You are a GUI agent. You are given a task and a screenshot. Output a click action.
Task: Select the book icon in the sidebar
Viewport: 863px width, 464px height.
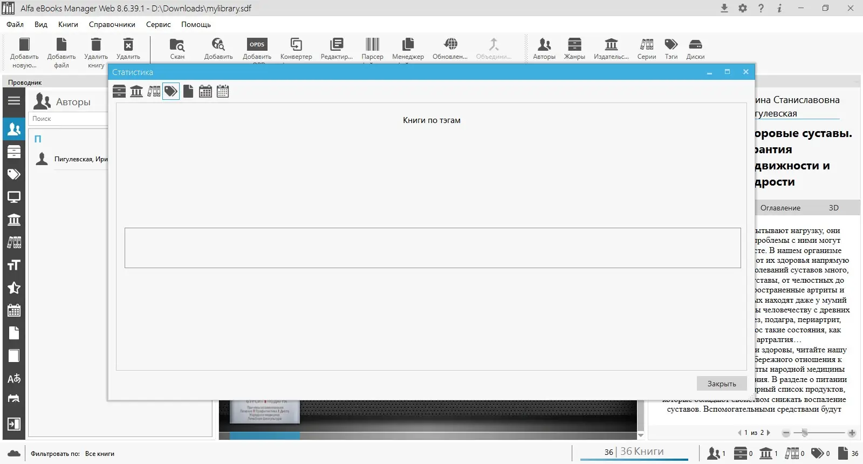coord(14,356)
